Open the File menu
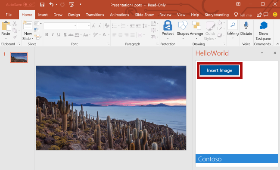The image size is (280, 170). [x=9, y=15]
